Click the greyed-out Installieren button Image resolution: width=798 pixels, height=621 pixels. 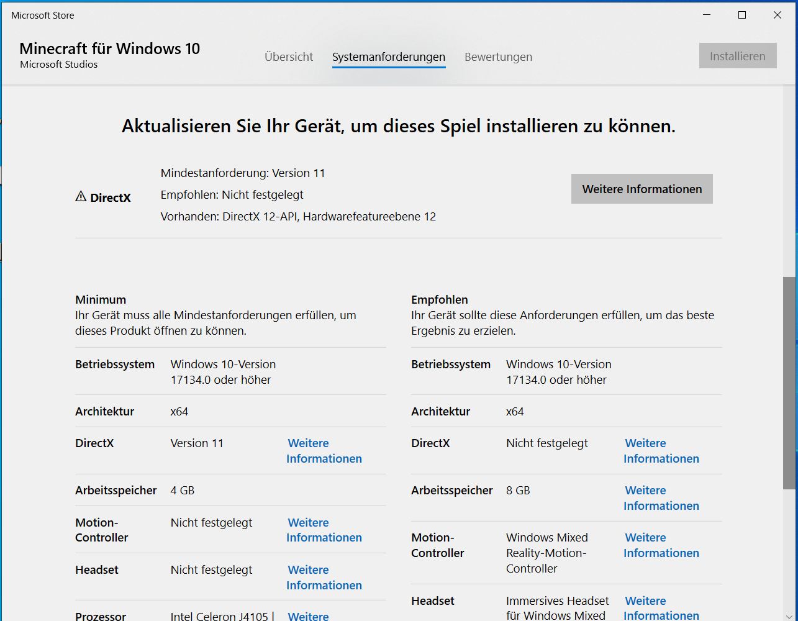click(738, 56)
